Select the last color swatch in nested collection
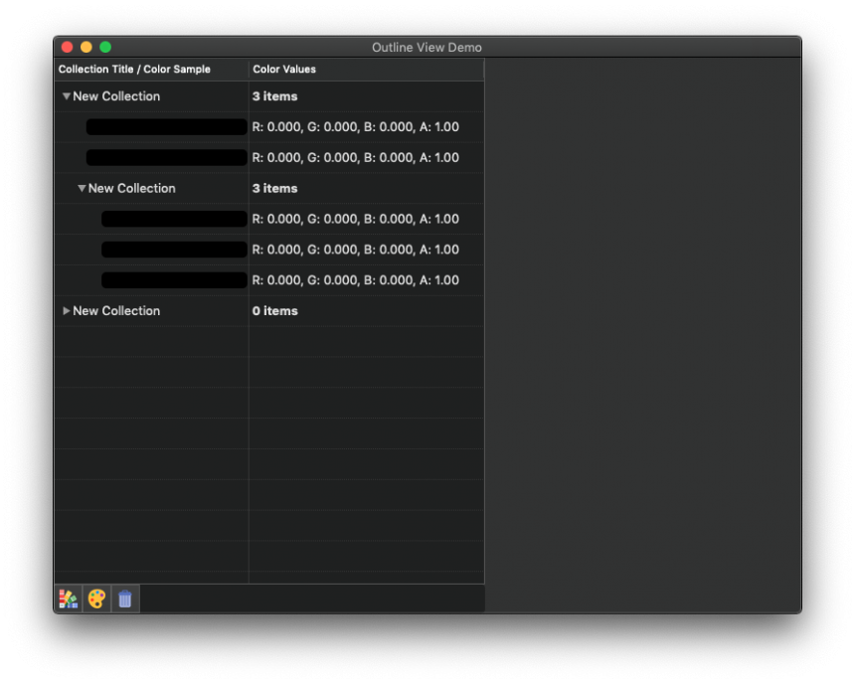Viewport: 855px width, 684px height. tap(173, 279)
